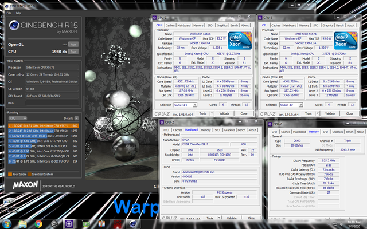Open the File menu in Cinebench

[x=9, y=13]
